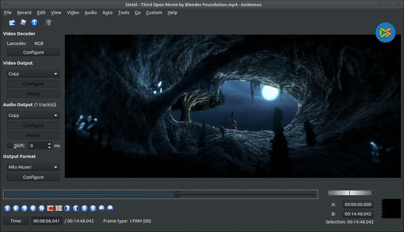The height and width of the screenshot is (232, 404).
Task: Go to the next keyframe
Action: click(42, 208)
